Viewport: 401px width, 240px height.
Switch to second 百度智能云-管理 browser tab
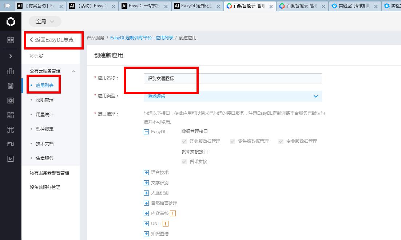(302, 6)
